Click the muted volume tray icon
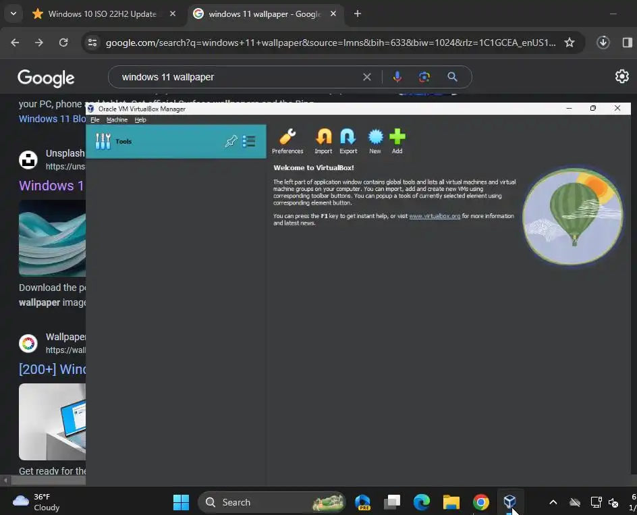The height and width of the screenshot is (515, 637). click(x=613, y=502)
